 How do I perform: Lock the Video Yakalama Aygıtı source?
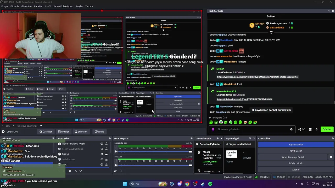pyautogui.click(x=106, y=144)
